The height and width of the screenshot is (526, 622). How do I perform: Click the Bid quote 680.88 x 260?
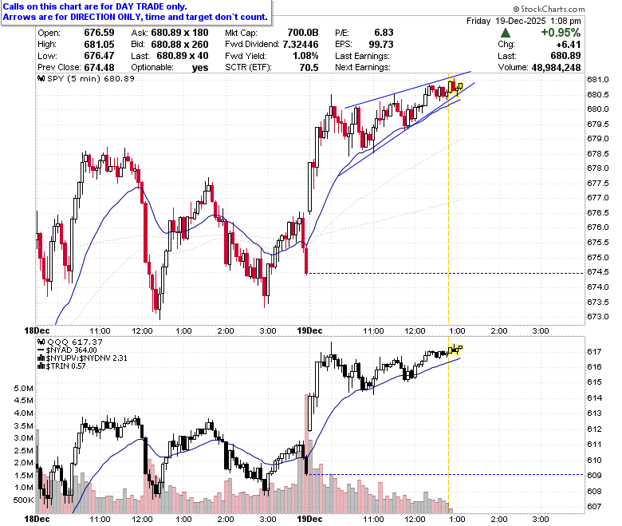[179, 44]
